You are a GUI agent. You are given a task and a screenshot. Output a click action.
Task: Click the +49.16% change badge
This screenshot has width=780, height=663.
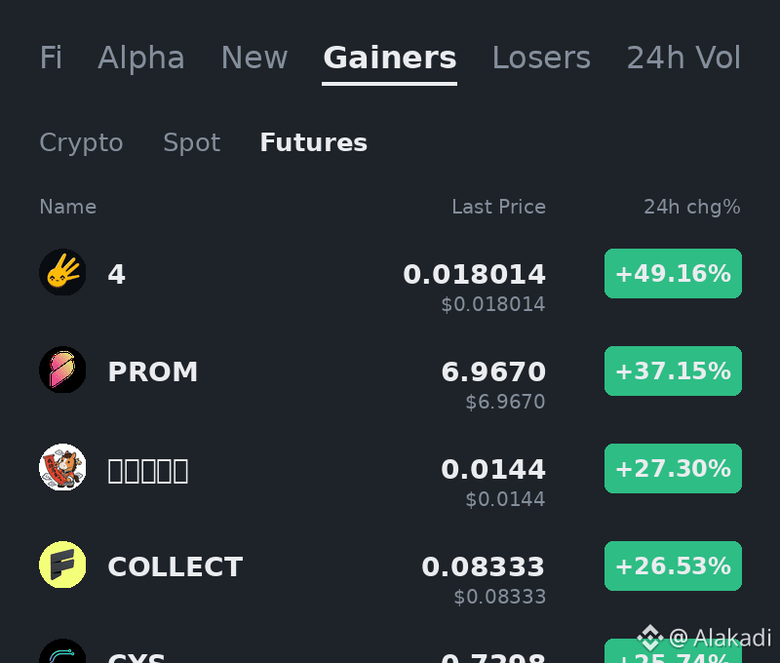[673, 274]
